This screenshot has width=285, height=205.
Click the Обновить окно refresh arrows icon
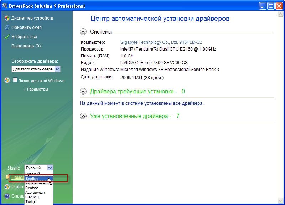tap(7, 27)
